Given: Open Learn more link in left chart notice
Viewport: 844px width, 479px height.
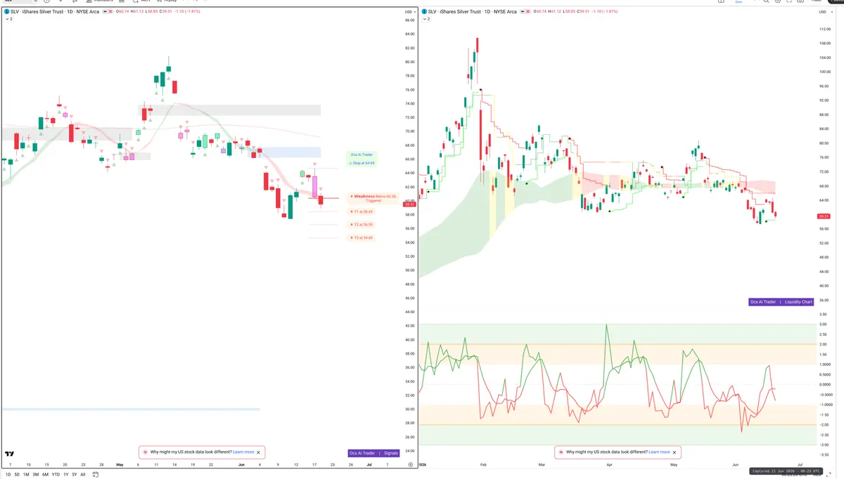Looking at the screenshot, I should [x=243, y=452].
